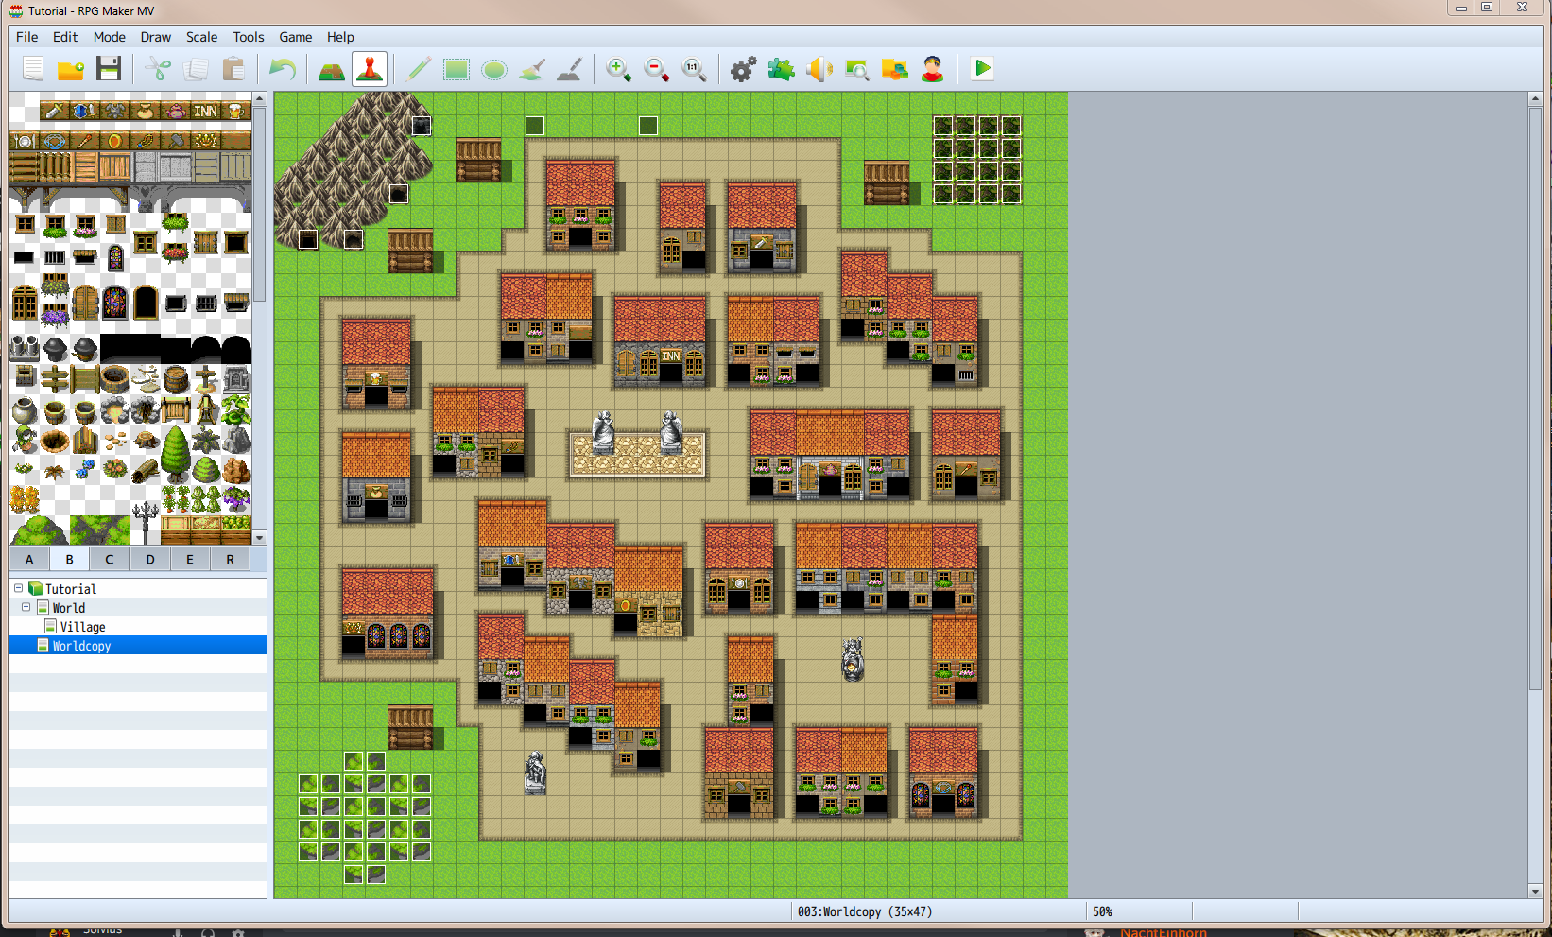Pick the INN sign tile in tileset palette
Viewport: 1552px width, 937px height.
click(x=206, y=111)
